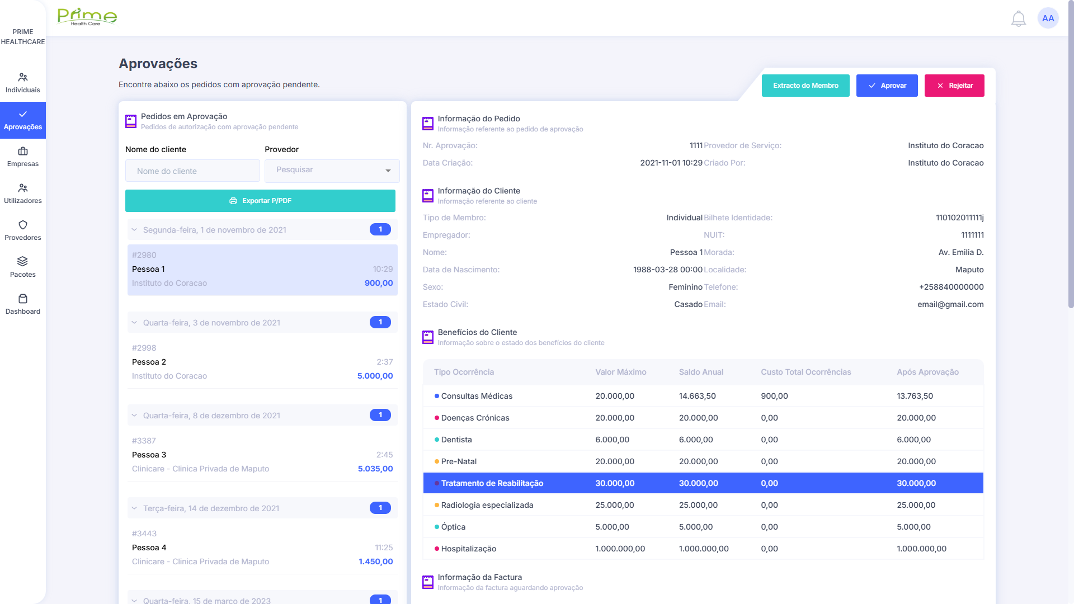
Task: Click the Pacotes layers icon in the sidebar
Action: tap(23, 261)
